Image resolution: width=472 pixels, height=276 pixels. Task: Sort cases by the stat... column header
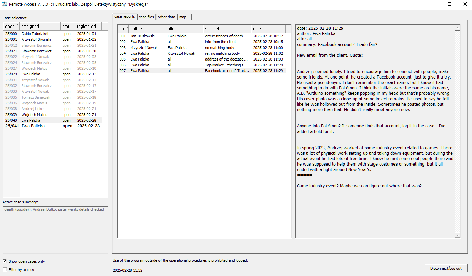point(68,27)
